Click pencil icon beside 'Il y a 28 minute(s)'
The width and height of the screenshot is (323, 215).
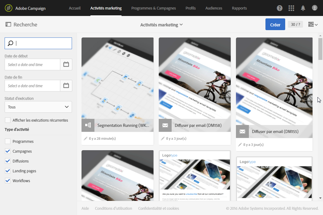(x=86, y=139)
